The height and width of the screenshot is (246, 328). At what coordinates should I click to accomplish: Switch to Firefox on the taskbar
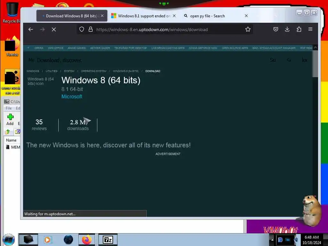click(87, 240)
